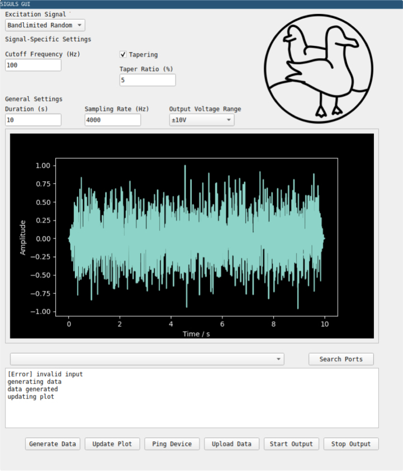Click the Stop Output button
Viewport: 403px width, 471px height.
[351, 444]
